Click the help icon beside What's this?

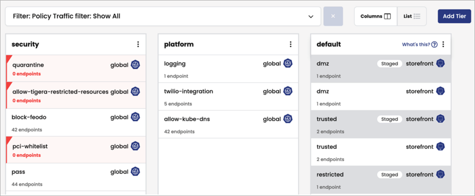(434, 44)
